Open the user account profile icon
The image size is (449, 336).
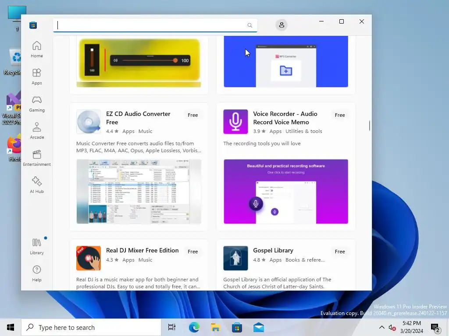282,25
